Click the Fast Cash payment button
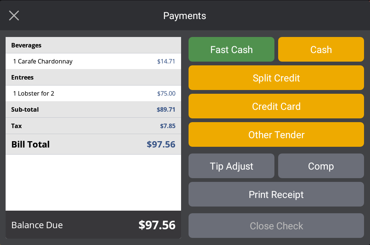The height and width of the screenshot is (245, 370). pyautogui.click(x=231, y=49)
